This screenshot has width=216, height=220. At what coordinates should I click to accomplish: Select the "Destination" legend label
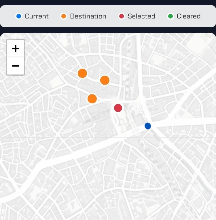click(88, 16)
